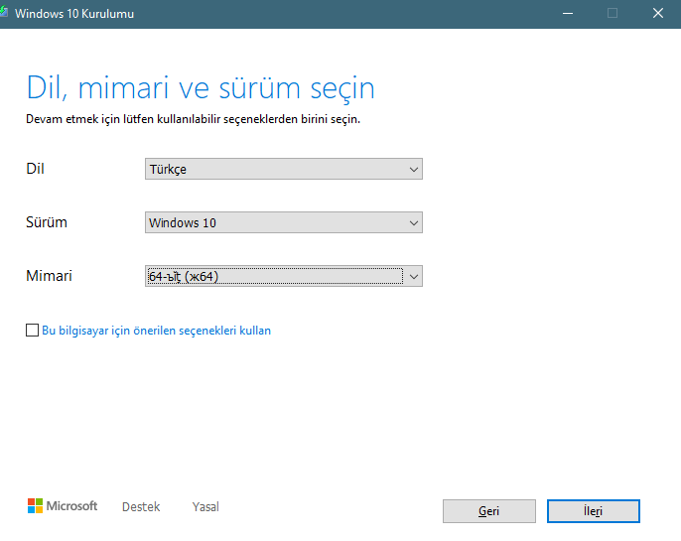Viewport: 681px width, 541px height.
Task: Click the Geri button
Action: [x=489, y=511]
